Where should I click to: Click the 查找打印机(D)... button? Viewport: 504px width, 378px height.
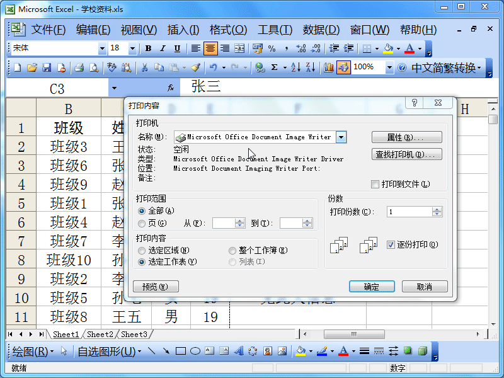pyautogui.click(x=406, y=154)
